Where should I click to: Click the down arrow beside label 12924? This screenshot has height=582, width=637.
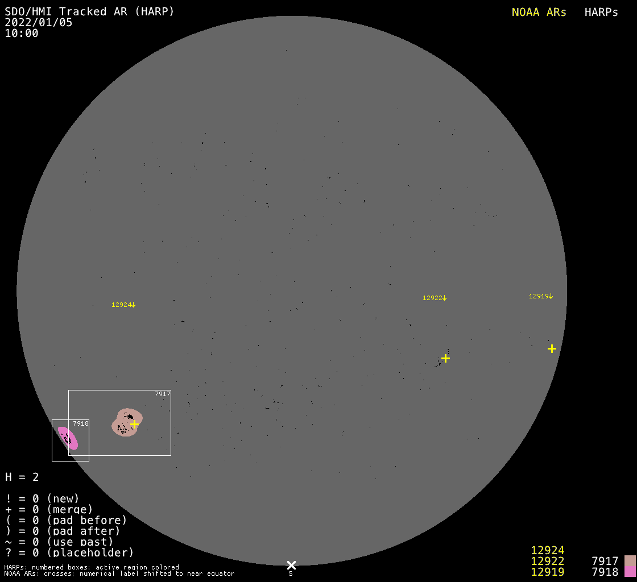[x=134, y=305]
